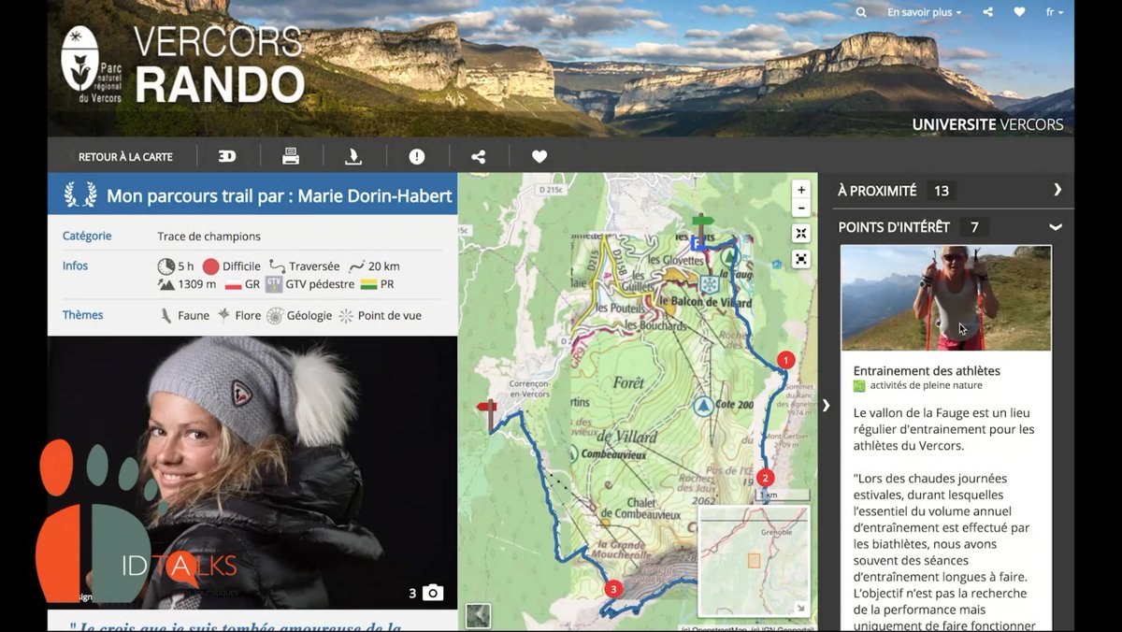Image resolution: width=1122 pixels, height=632 pixels.
Task: Collapse the side panel with the arrow
Action: tap(826, 405)
